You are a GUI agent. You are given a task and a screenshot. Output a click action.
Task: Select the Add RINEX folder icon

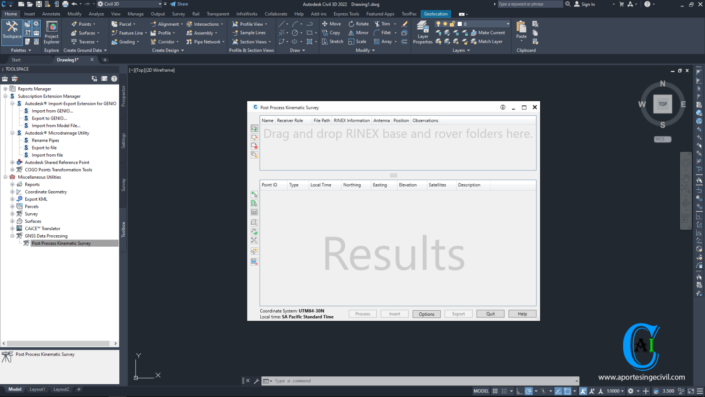click(254, 128)
